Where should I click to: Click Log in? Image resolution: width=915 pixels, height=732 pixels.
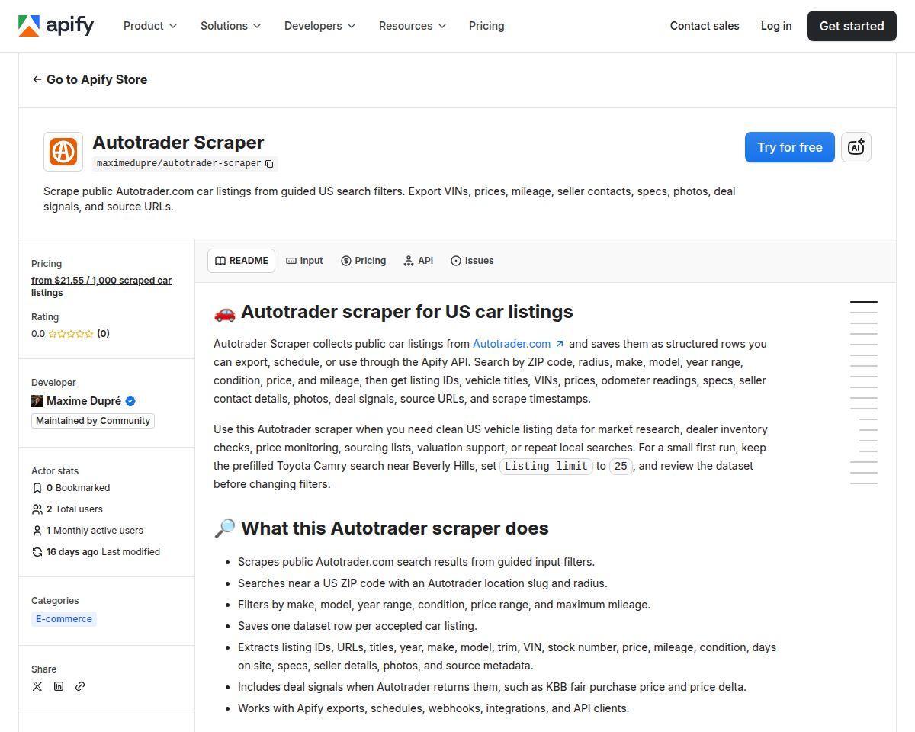click(776, 26)
